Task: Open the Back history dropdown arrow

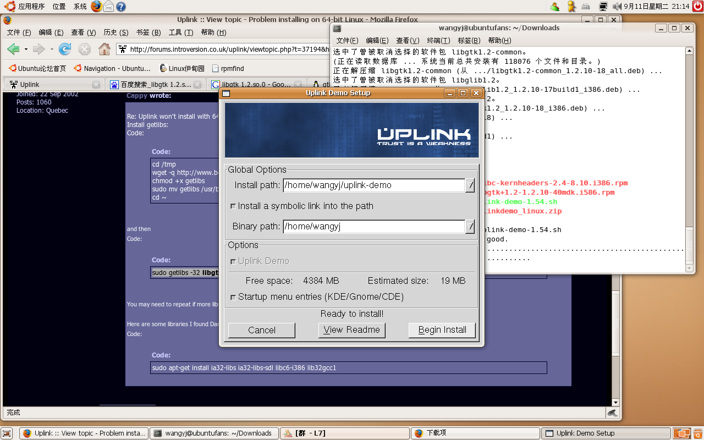Action: click(x=26, y=50)
